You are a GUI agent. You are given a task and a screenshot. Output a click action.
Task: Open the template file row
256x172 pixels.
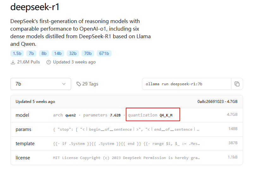tap(25, 144)
